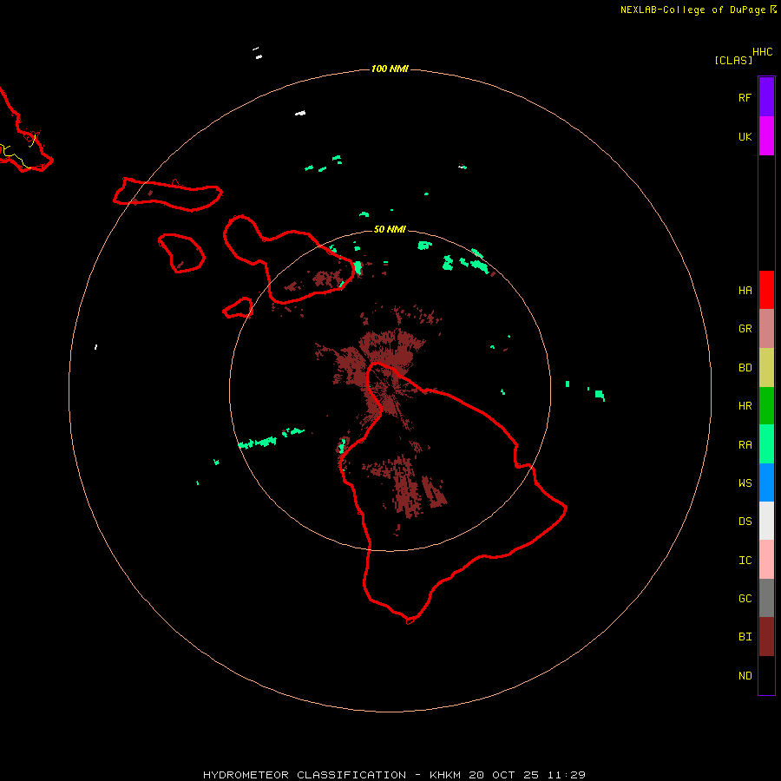Click the HHC product label
Screen dimensions: 781x781
pos(763,52)
